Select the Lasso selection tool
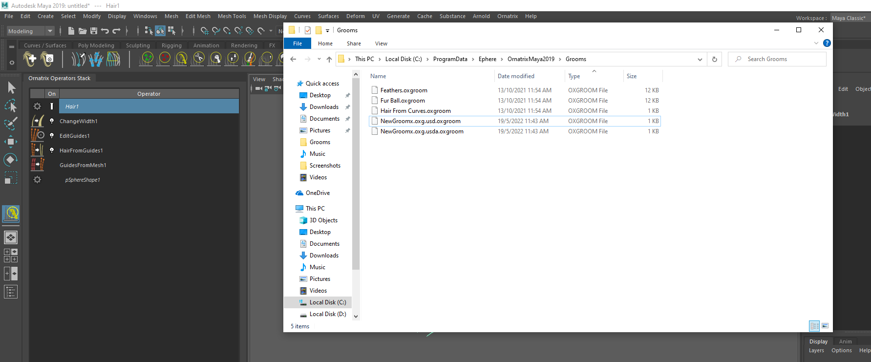 (10, 106)
